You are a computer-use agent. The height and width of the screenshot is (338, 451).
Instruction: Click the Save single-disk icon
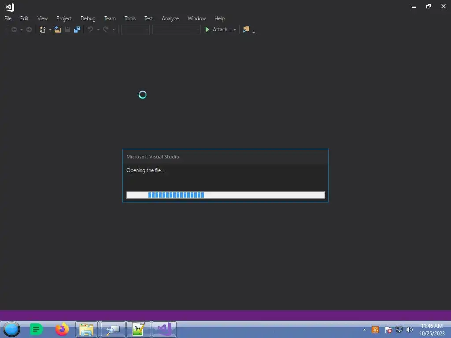(x=67, y=29)
